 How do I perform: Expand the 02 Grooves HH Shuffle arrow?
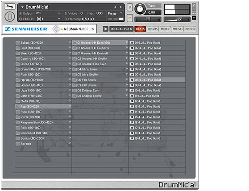[127, 58]
